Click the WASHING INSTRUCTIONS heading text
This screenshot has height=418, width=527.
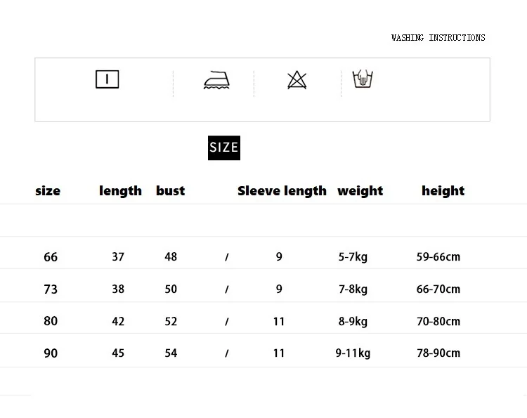[438, 37]
